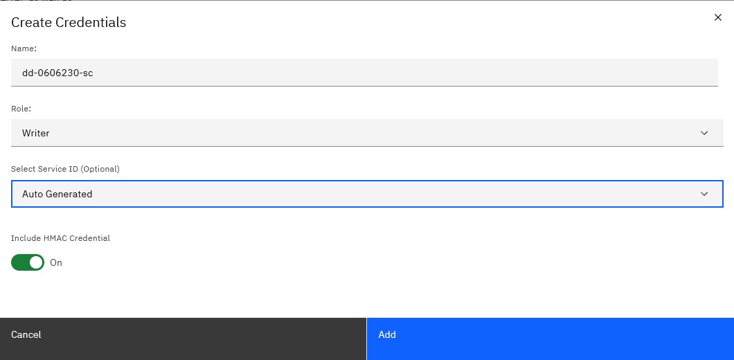
Task: Click the Name input field
Action: click(364, 72)
